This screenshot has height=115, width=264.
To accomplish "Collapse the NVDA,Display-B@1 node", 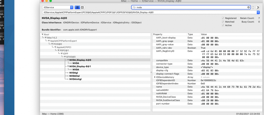I will [x=68, y=66].
